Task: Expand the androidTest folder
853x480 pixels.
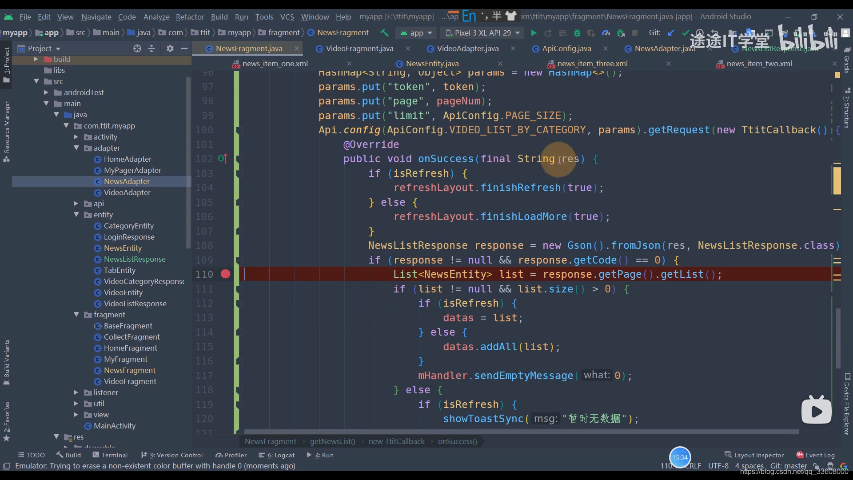Action: 46,92
